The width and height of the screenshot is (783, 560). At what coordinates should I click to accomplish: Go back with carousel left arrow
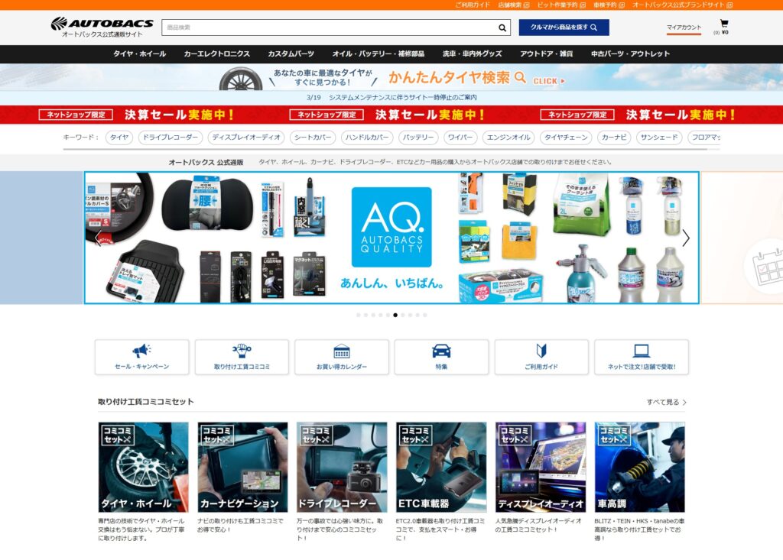tap(97, 238)
